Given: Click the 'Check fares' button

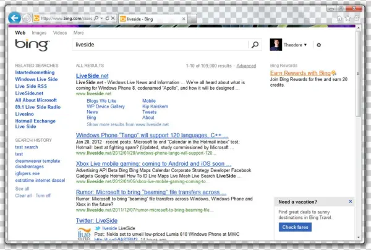Looking at the screenshot, I should [x=295, y=227].
